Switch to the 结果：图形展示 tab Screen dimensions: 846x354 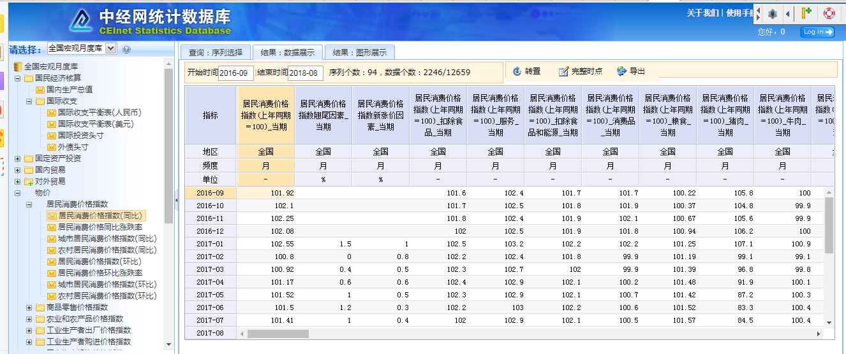pos(359,52)
